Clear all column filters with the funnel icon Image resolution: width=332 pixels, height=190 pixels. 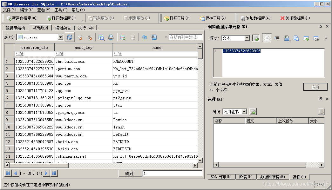tap(80, 37)
